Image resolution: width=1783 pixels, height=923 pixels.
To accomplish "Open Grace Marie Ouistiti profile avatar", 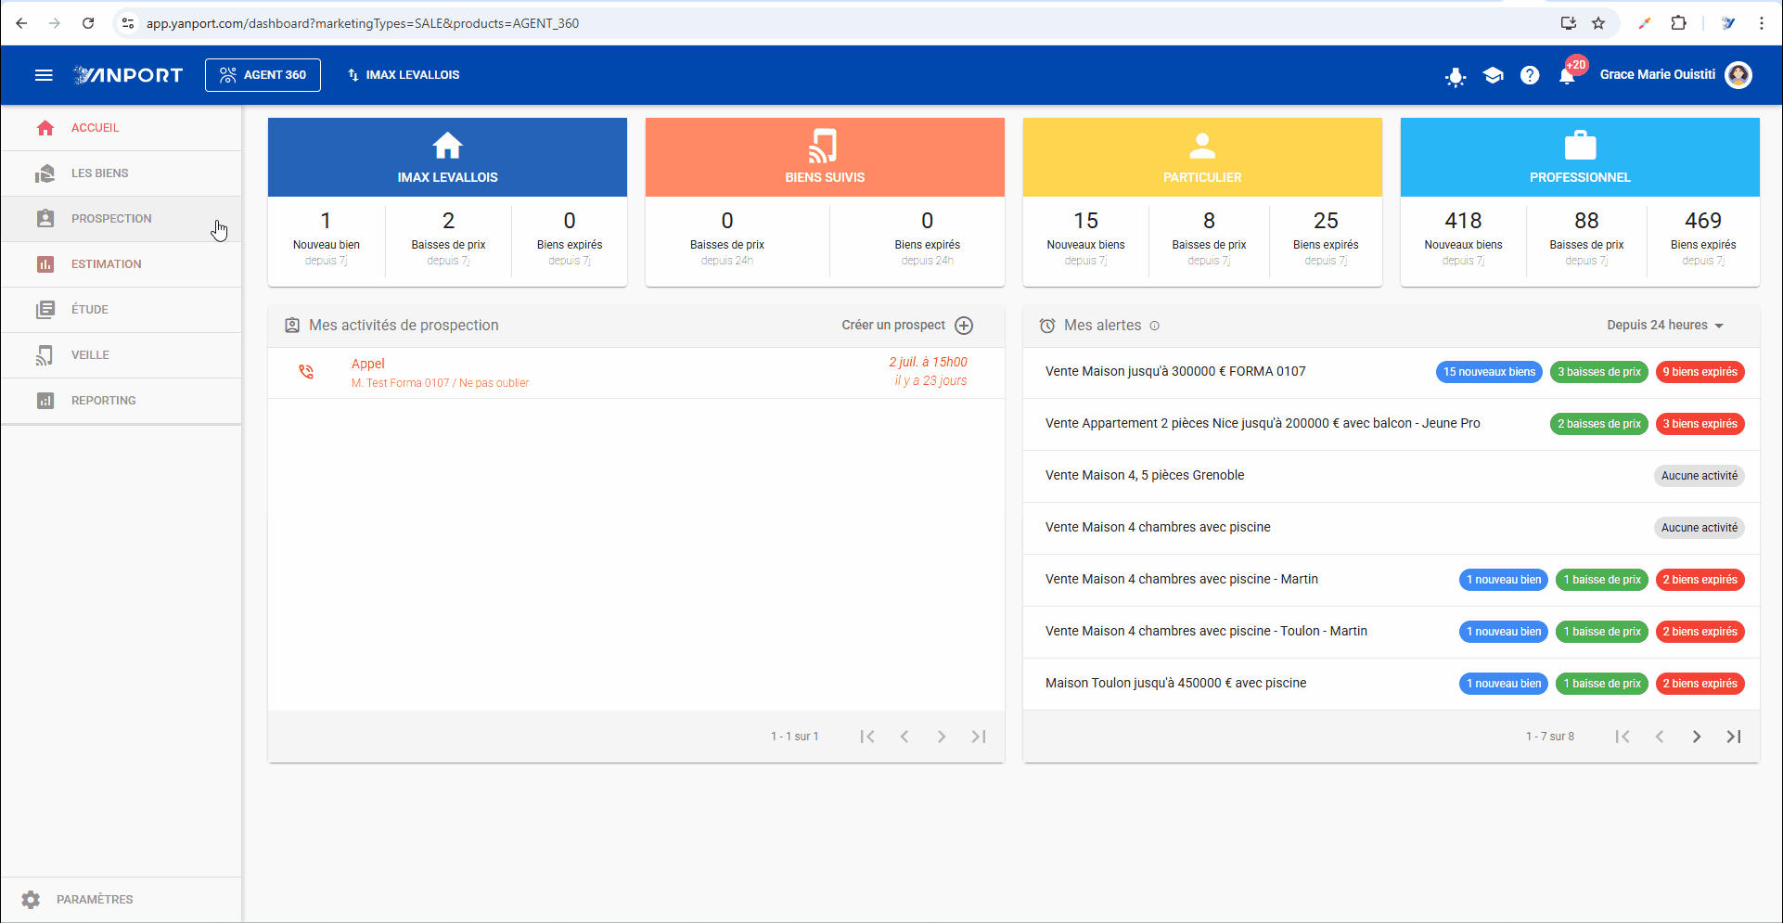I will pyautogui.click(x=1738, y=75).
